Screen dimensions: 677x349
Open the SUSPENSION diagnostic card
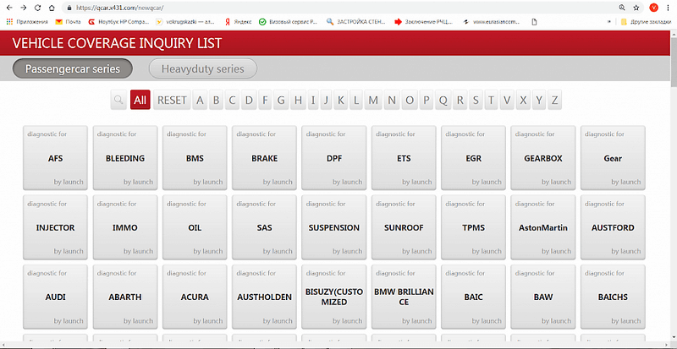[x=334, y=227]
